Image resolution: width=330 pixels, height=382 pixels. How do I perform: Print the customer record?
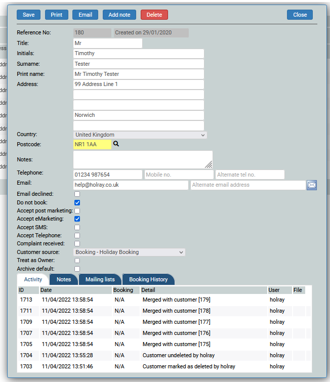[57, 15]
